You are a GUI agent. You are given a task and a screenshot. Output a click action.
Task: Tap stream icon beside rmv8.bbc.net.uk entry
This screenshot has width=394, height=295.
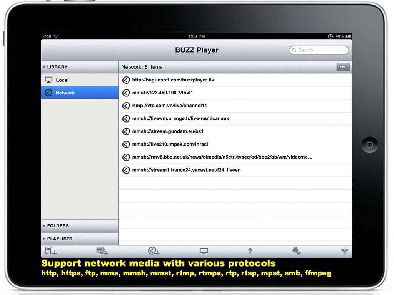[x=126, y=157]
